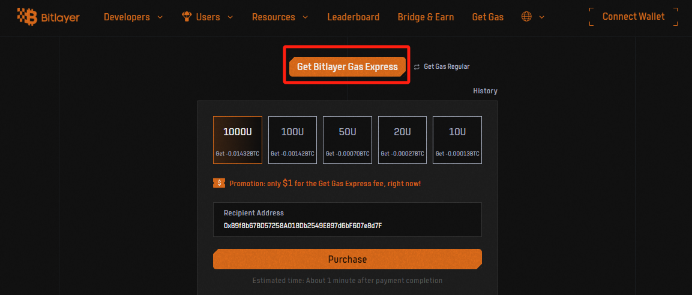Expand the Resources menu

pyautogui.click(x=280, y=17)
